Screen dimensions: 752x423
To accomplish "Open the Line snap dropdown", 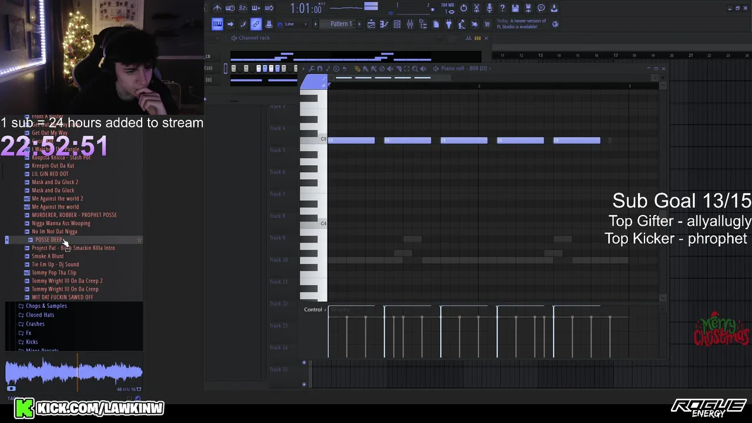I will pos(296,24).
